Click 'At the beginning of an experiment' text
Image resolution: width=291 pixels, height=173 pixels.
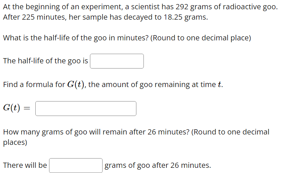(62, 7)
